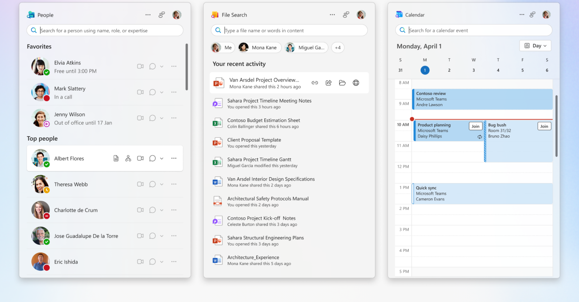
Task: Open more options menu in People panel
Action: coord(148,15)
